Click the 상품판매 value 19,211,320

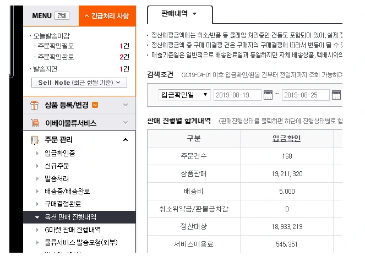pyautogui.click(x=287, y=174)
